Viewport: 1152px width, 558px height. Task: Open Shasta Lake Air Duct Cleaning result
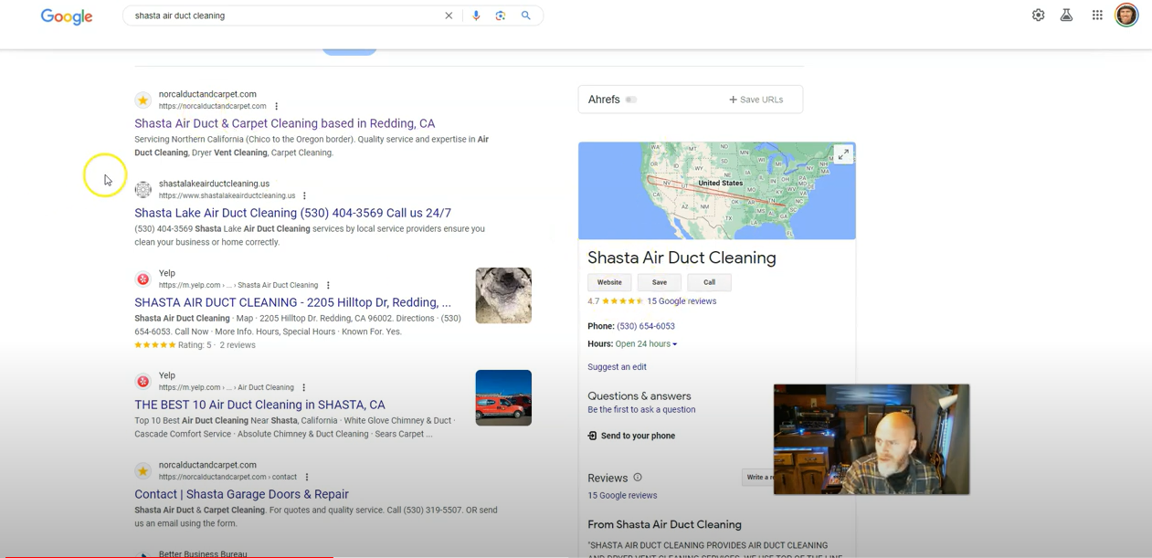coord(293,213)
